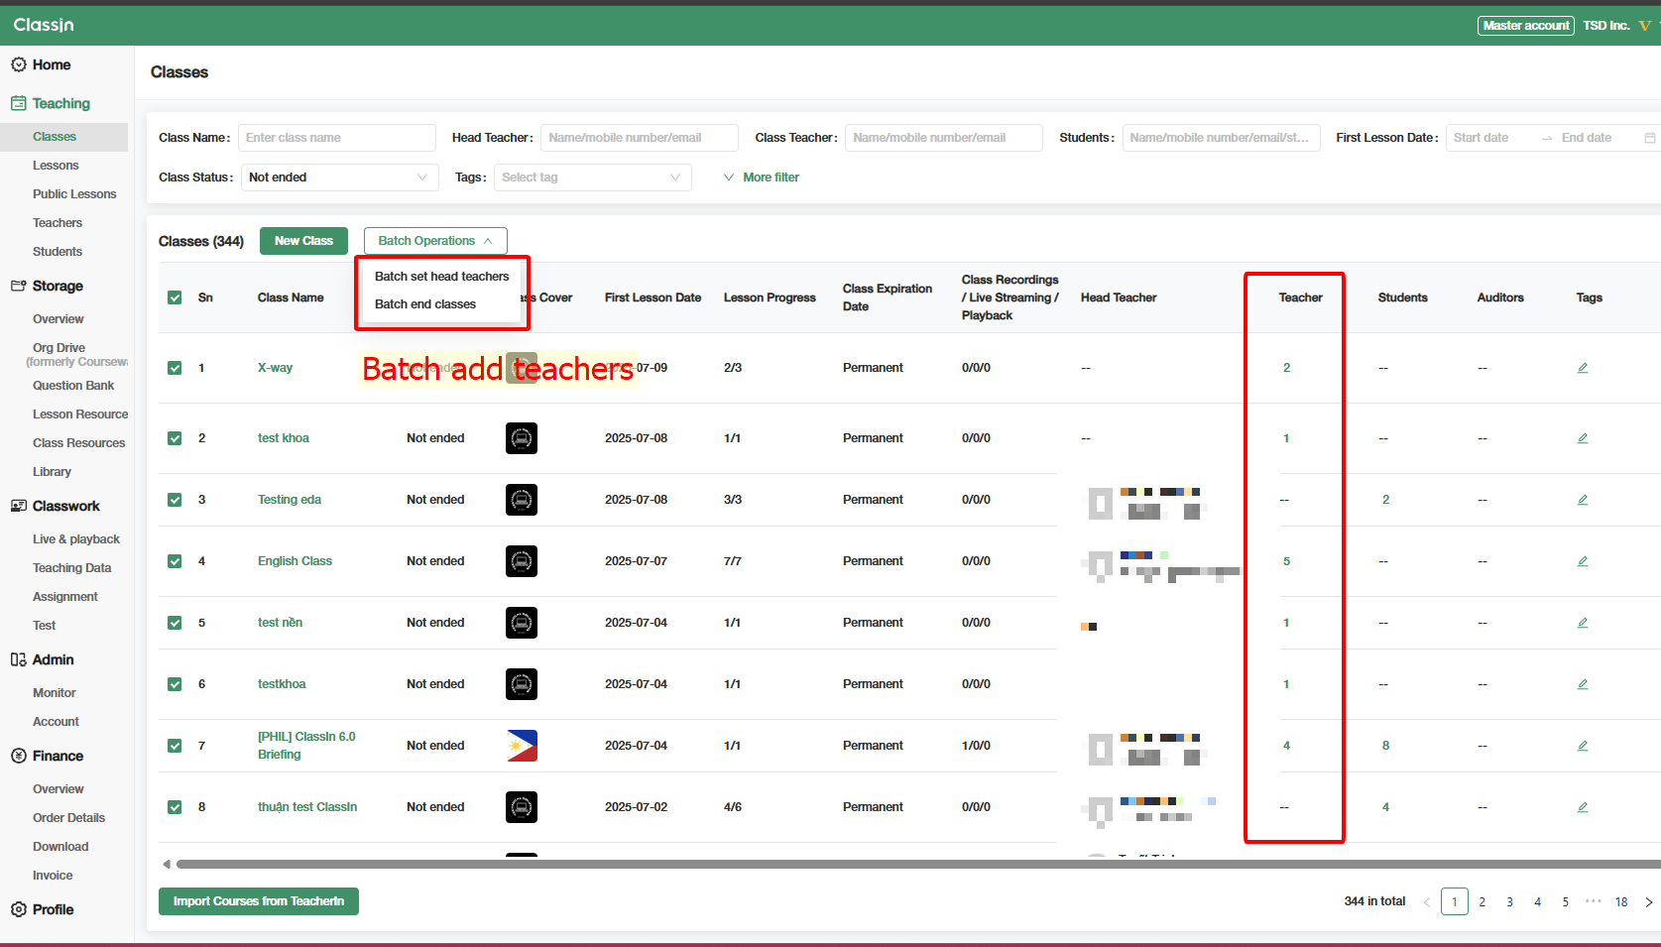Screen dimensions: 1661x947
Task: Click the Profile gear icon
Action: tap(18, 909)
